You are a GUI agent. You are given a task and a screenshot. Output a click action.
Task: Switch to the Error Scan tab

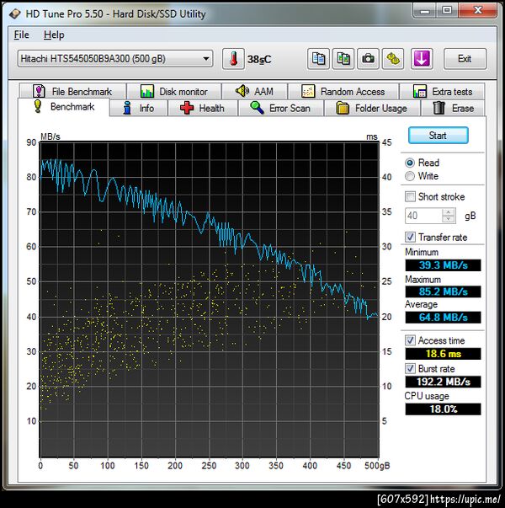point(280,108)
